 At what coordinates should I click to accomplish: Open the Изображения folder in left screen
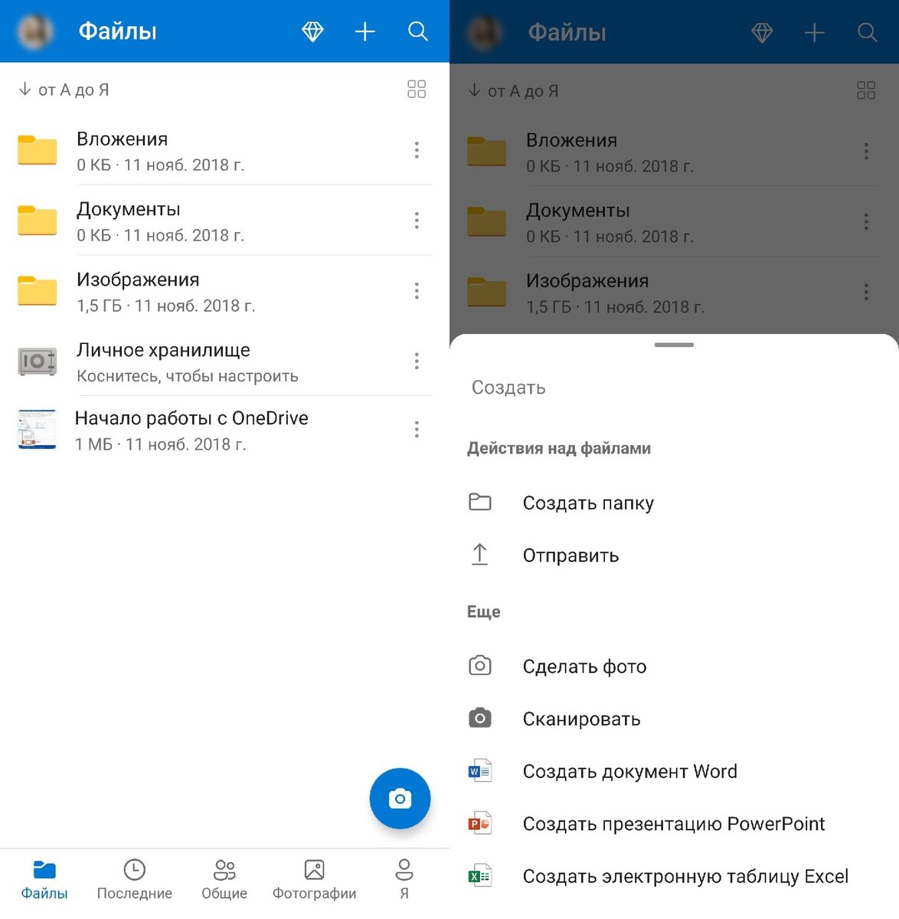pos(224,291)
